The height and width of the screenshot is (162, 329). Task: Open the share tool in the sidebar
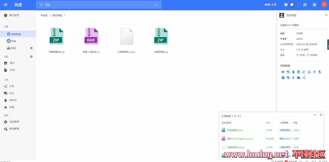pyautogui.click(x=9, y=86)
